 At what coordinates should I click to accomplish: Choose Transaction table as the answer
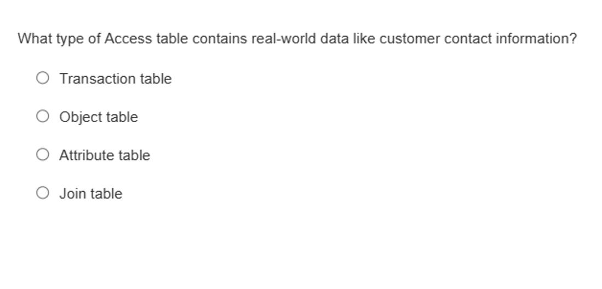(43, 78)
